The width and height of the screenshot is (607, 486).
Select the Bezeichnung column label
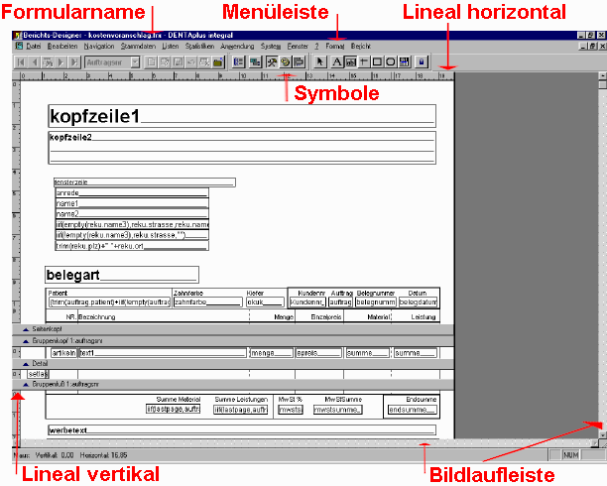point(97,316)
